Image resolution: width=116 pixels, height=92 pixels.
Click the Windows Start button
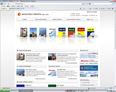[5, 91]
